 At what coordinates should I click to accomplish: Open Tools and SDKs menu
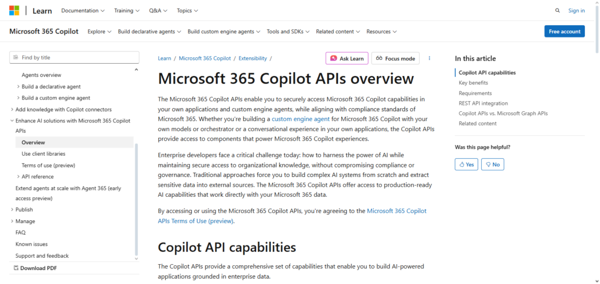pyautogui.click(x=288, y=32)
